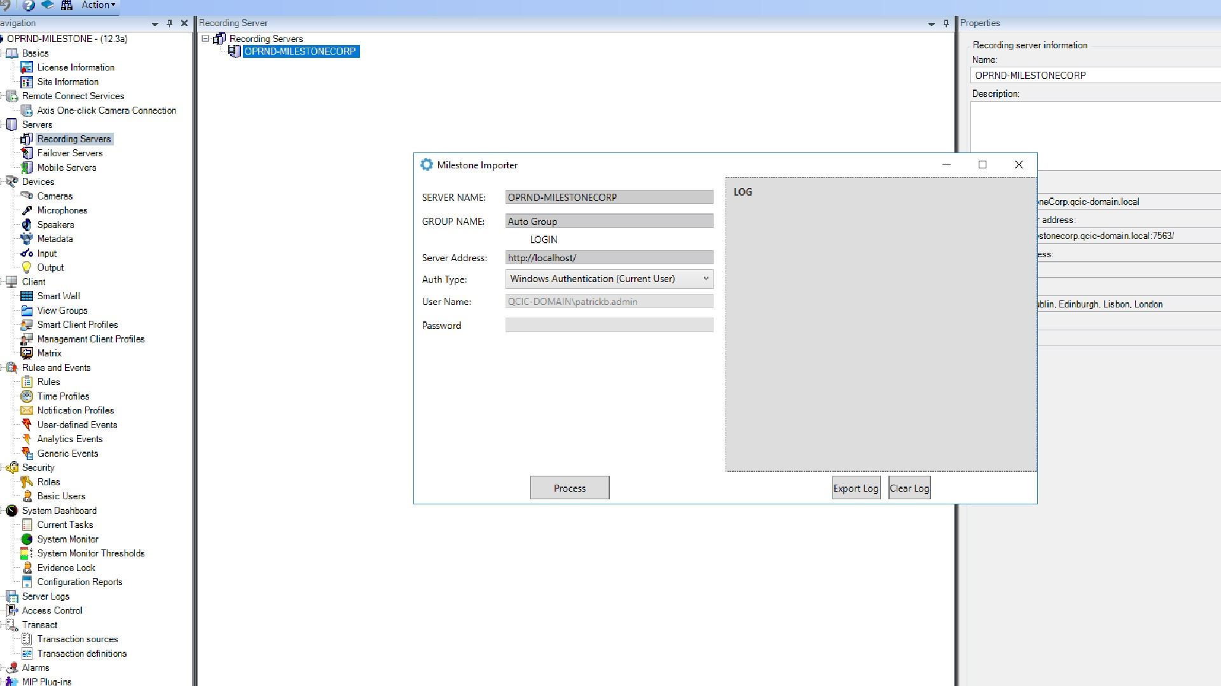Open the System Monitor green icon
This screenshot has height=686, width=1221.
pyautogui.click(x=27, y=539)
